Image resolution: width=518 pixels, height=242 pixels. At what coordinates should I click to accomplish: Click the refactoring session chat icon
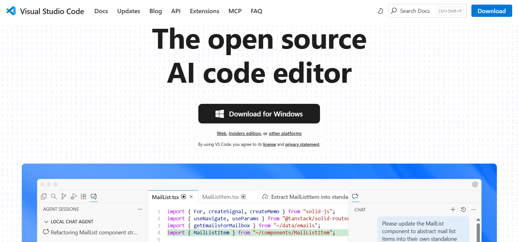coord(46,232)
